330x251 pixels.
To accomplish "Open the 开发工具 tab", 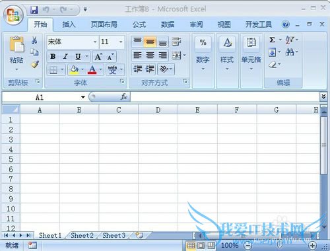I will 259,24.
